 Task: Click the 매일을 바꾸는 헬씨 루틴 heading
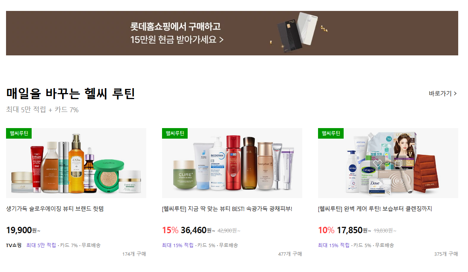coord(70,93)
